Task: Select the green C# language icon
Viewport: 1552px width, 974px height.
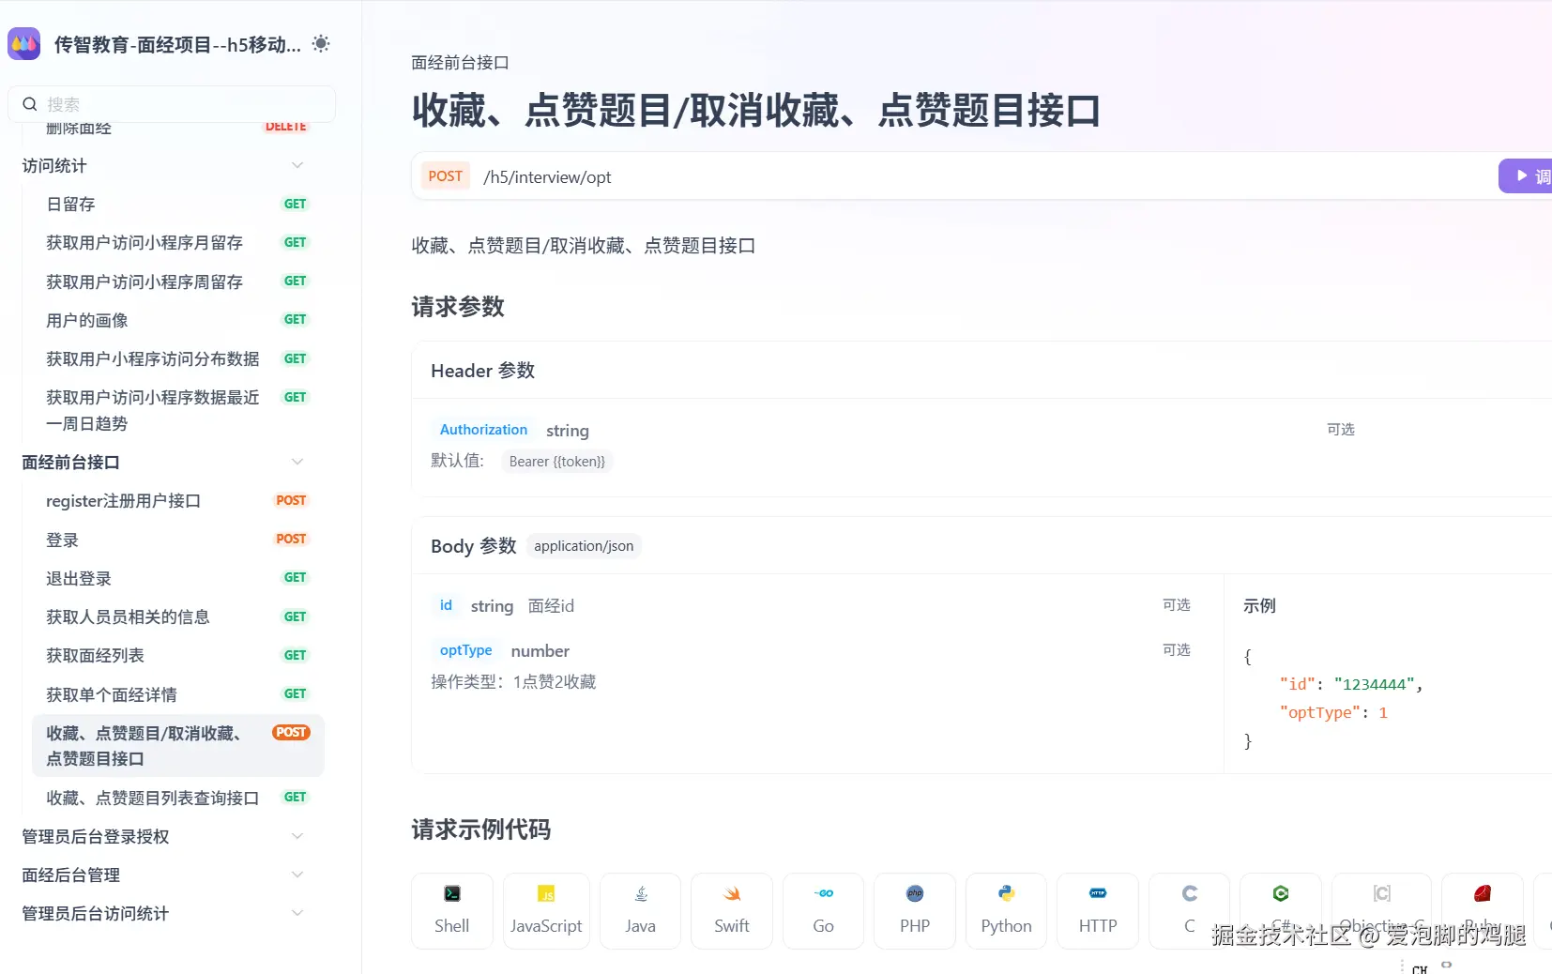Action: click(1281, 893)
